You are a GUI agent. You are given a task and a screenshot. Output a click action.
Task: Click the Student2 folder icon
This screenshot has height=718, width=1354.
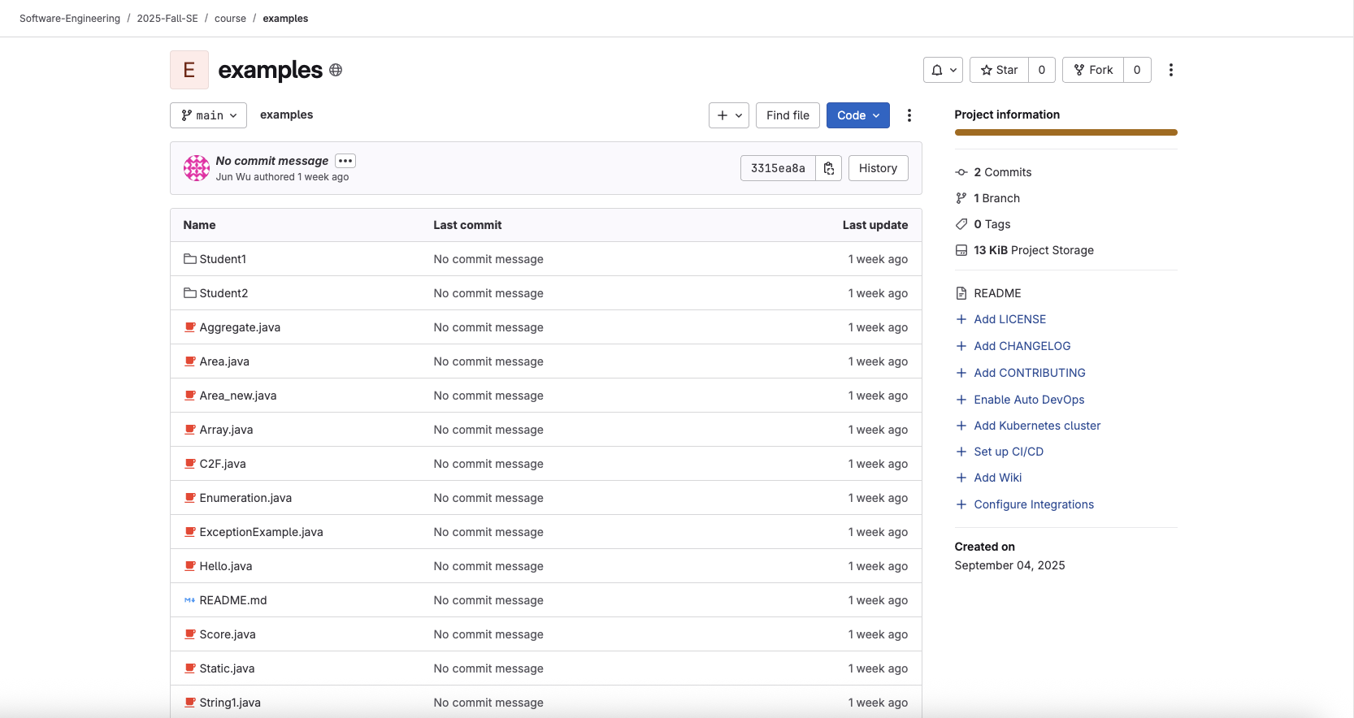190,293
